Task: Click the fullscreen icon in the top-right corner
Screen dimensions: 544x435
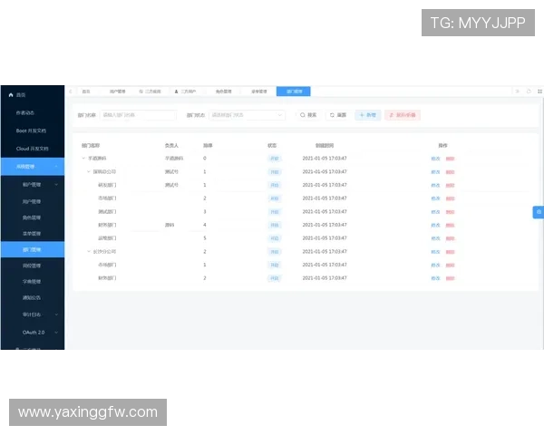Action: (x=540, y=92)
